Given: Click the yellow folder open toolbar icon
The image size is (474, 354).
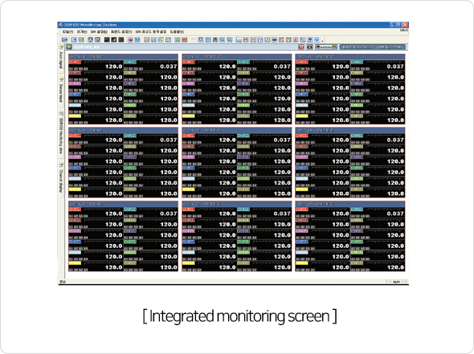Looking at the screenshot, I should pos(146,39).
